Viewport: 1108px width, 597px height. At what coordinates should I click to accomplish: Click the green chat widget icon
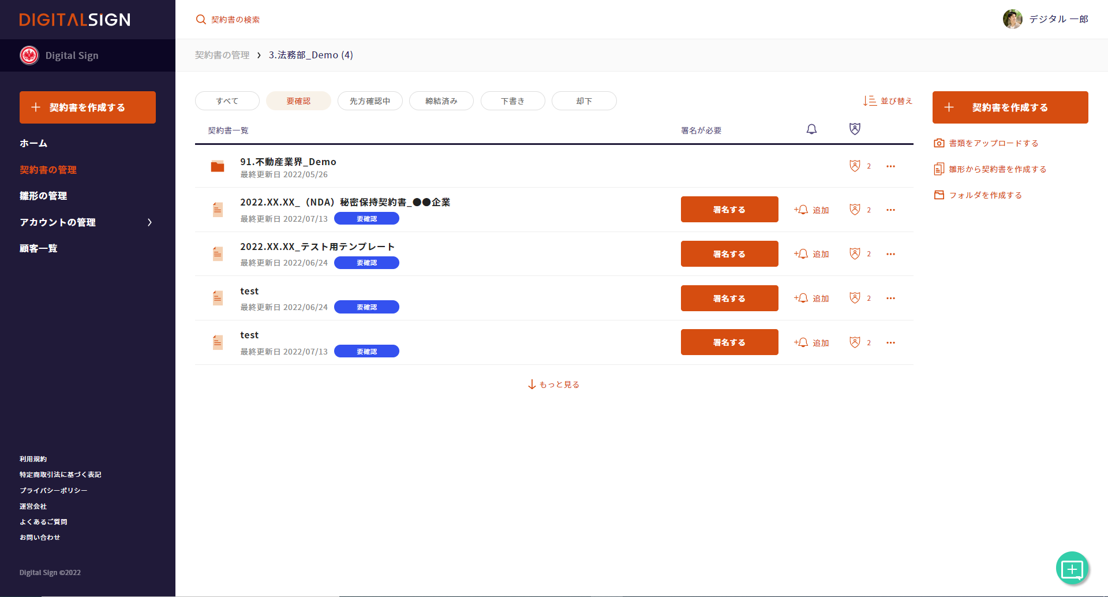(x=1072, y=569)
